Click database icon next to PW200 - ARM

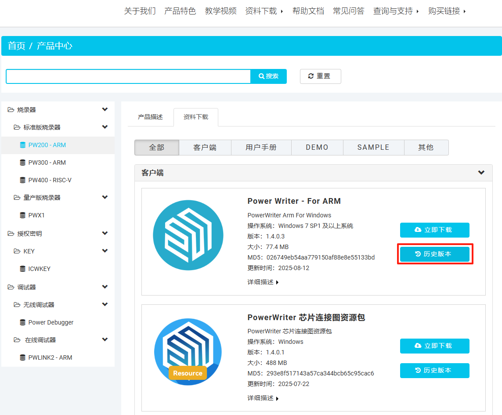coord(23,145)
